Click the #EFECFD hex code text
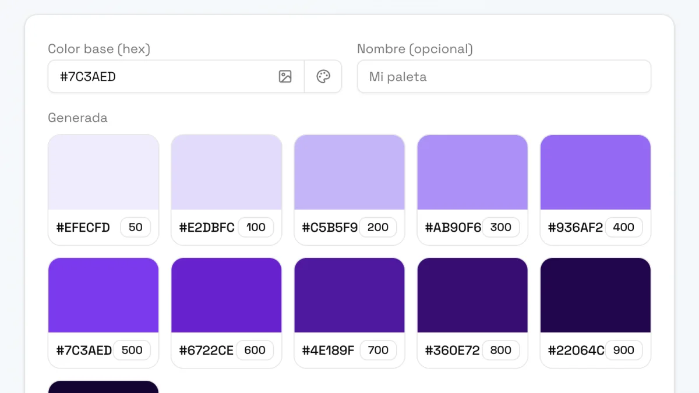The width and height of the screenshot is (699, 393). point(83,228)
